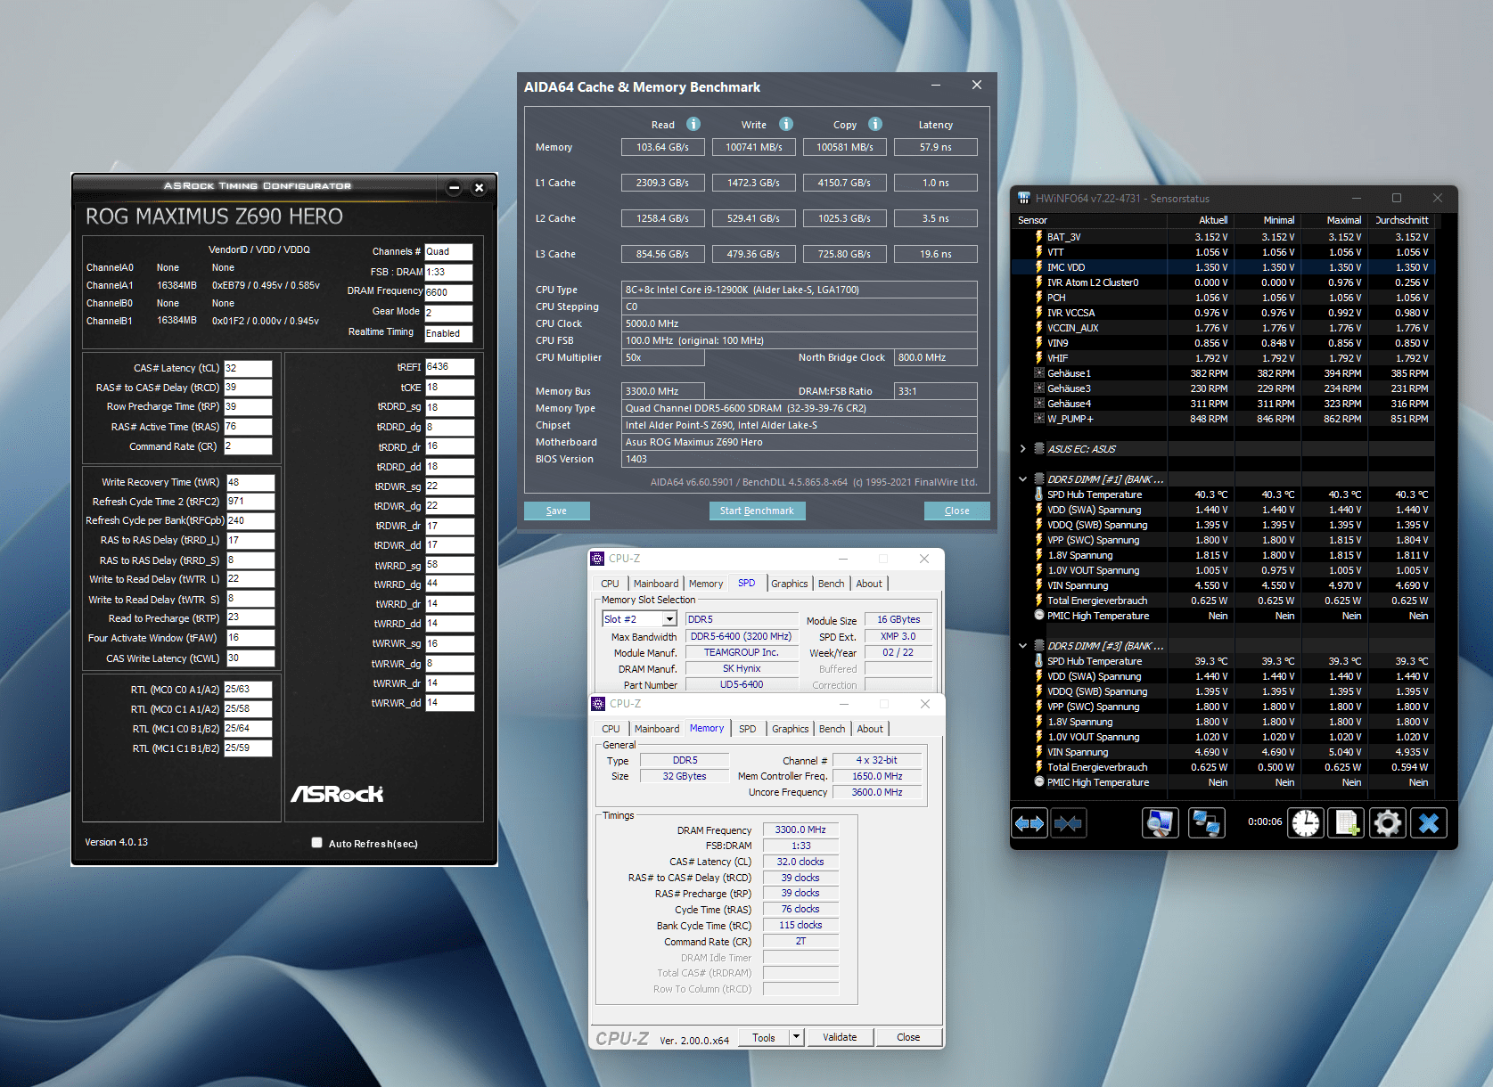Screen dimensions: 1493x1087
Task: Click lightning icon beside IMC VDD sensor
Action: pos(1038,267)
